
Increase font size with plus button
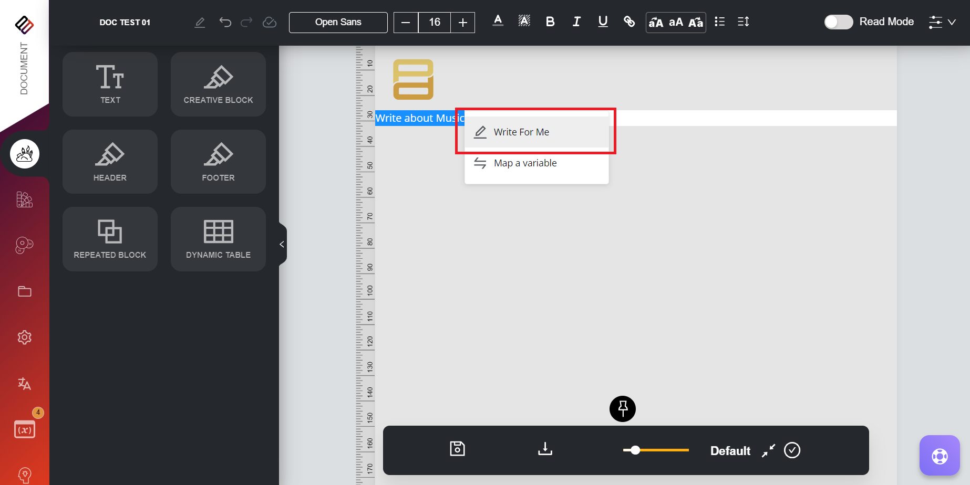point(462,23)
